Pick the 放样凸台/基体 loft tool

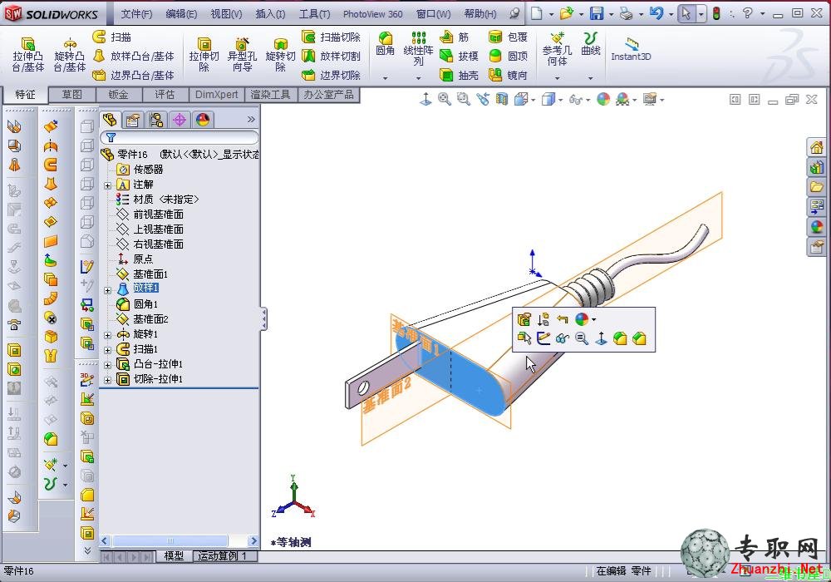tap(134, 57)
